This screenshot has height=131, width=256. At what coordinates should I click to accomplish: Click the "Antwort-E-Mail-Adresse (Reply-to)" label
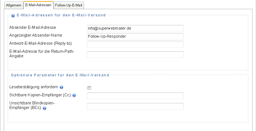[x=40, y=43]
